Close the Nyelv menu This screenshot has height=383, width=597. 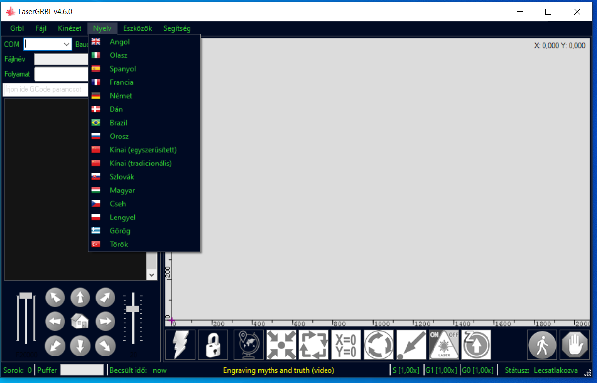103,28
